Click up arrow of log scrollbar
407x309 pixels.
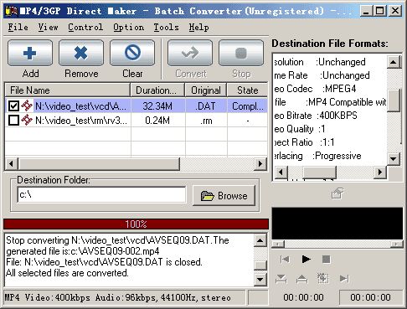[260, 240]
